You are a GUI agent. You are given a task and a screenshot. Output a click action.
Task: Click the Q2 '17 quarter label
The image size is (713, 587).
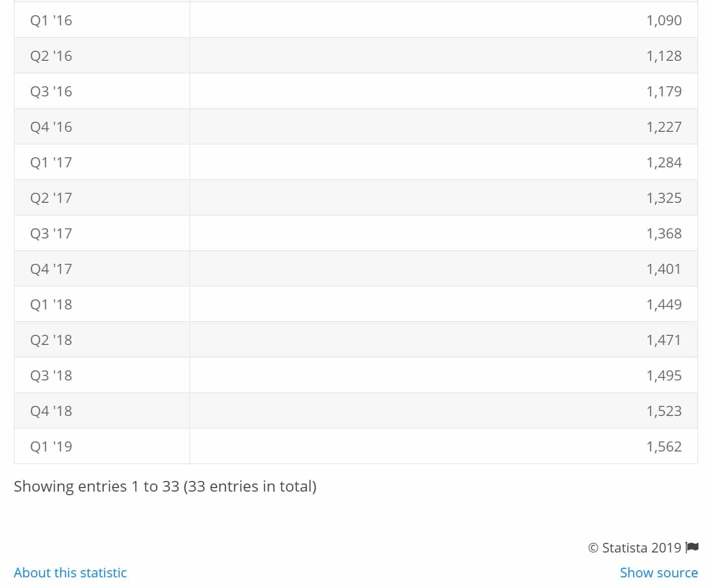click(x=51, y=198)
